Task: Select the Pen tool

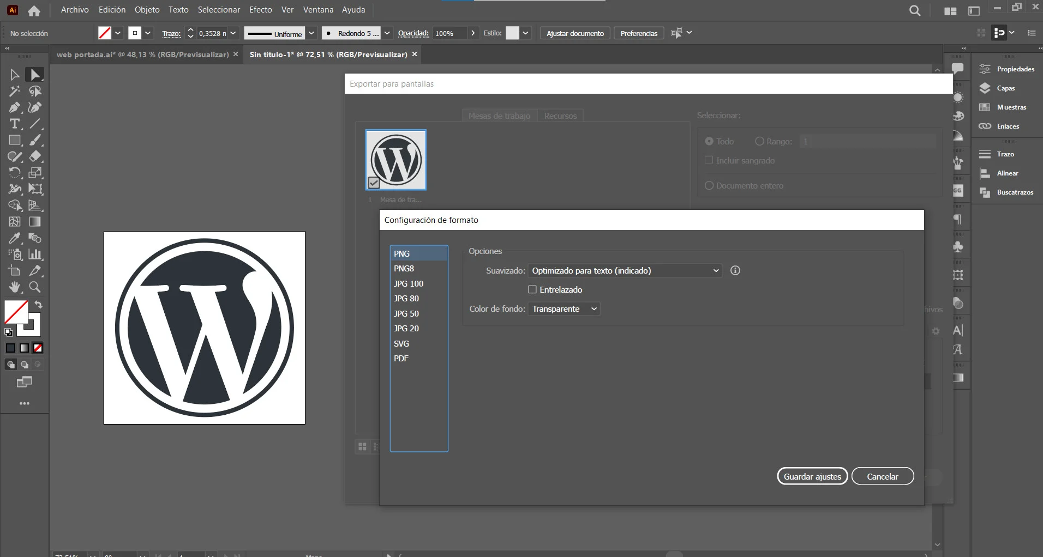Action: (x=15, y=107)
